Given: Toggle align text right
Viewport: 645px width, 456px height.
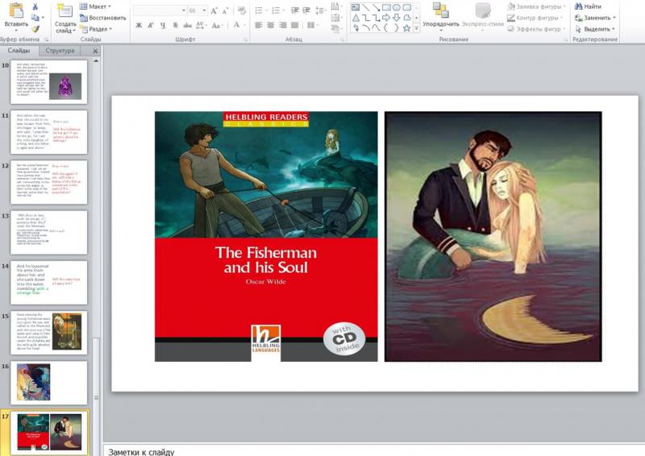Looking at the screenshot, I should point(283,26).
